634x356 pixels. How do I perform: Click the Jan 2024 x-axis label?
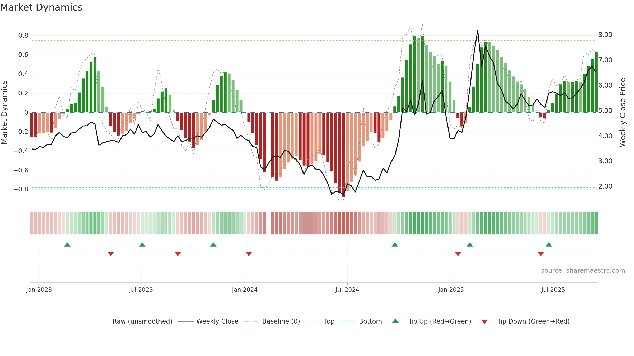click(x=245, y=290)
